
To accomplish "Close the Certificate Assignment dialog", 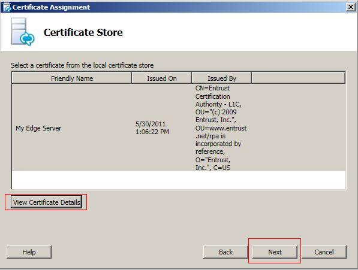I will (x=350, y=7).
